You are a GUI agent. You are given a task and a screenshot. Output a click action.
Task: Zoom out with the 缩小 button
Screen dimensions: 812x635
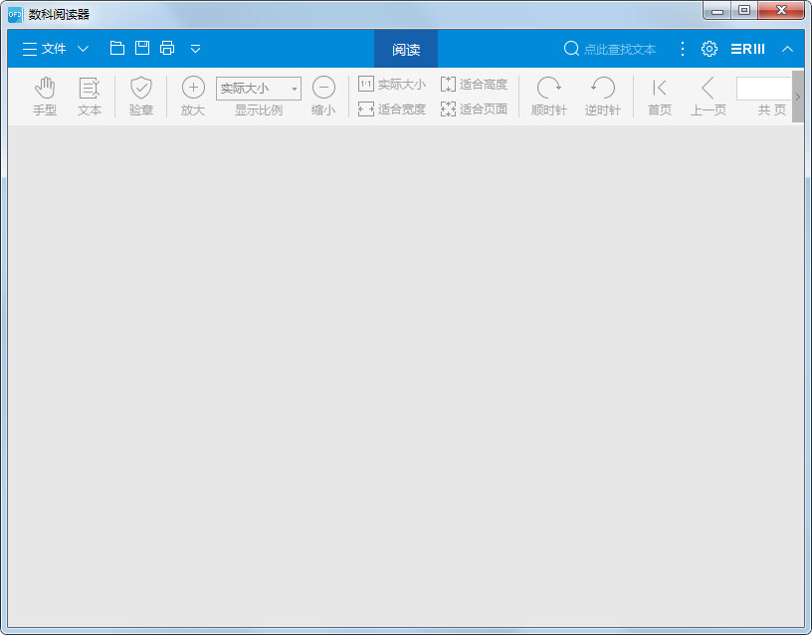click(x=323, y=97)
